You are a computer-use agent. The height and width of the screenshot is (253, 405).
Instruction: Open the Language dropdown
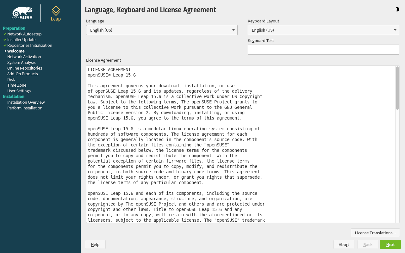click(162, 30)
